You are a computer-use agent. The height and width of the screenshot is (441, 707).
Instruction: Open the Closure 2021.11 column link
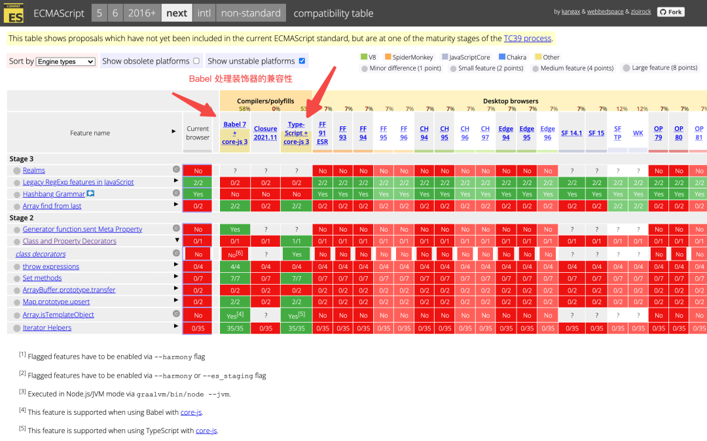(x=265, y=133)
